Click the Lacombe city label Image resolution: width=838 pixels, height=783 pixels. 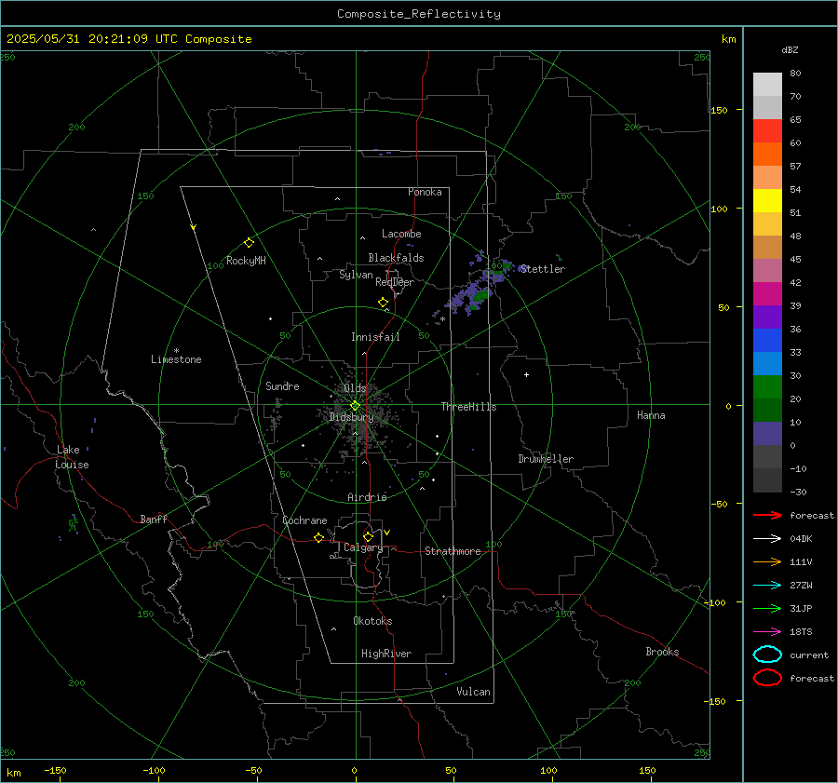click(x=401, y=234)
